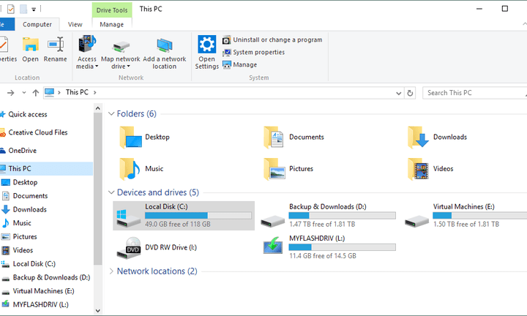Open the Customize Quick Access Toolbar dropdown
This screenshot has height=316, width=527.
point(34,10)
